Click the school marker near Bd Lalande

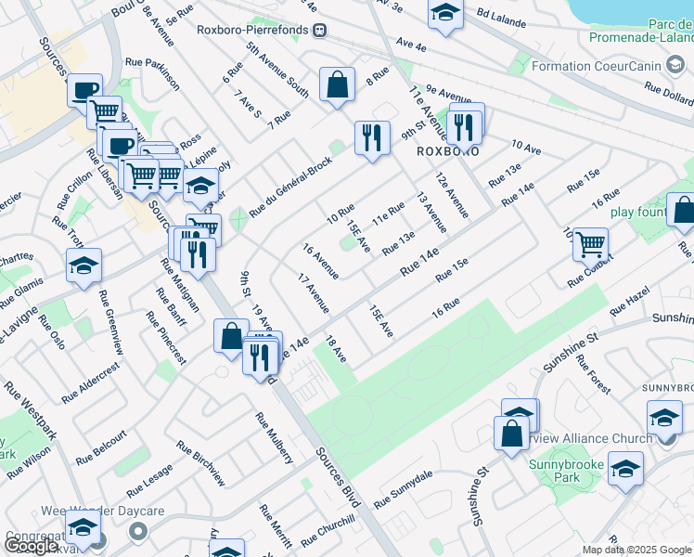(445, 14)
